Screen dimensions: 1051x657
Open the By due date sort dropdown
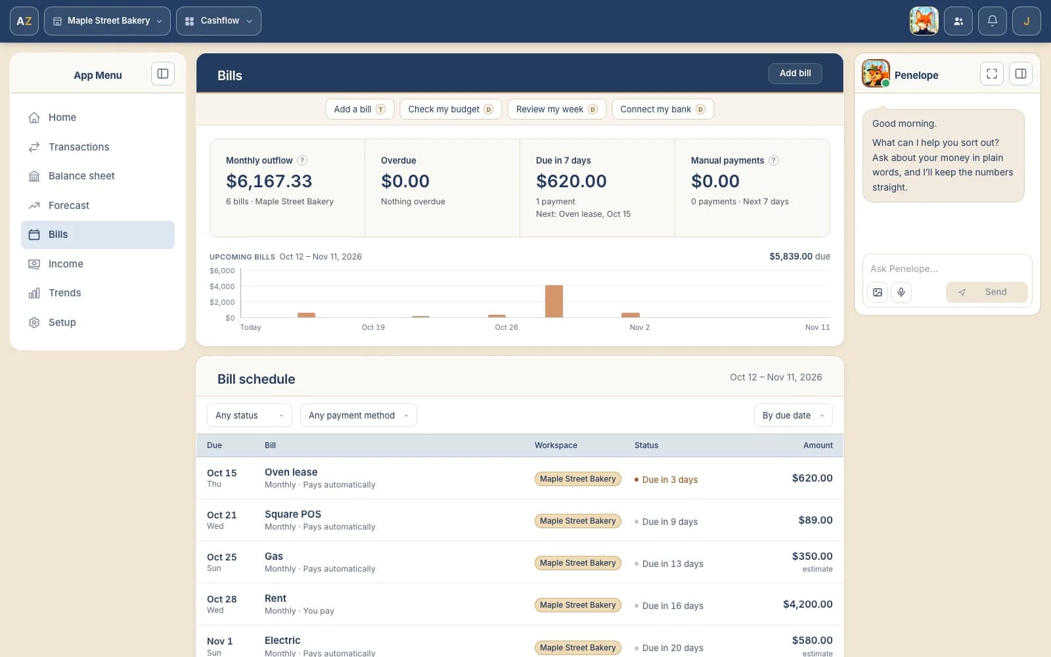794,415
